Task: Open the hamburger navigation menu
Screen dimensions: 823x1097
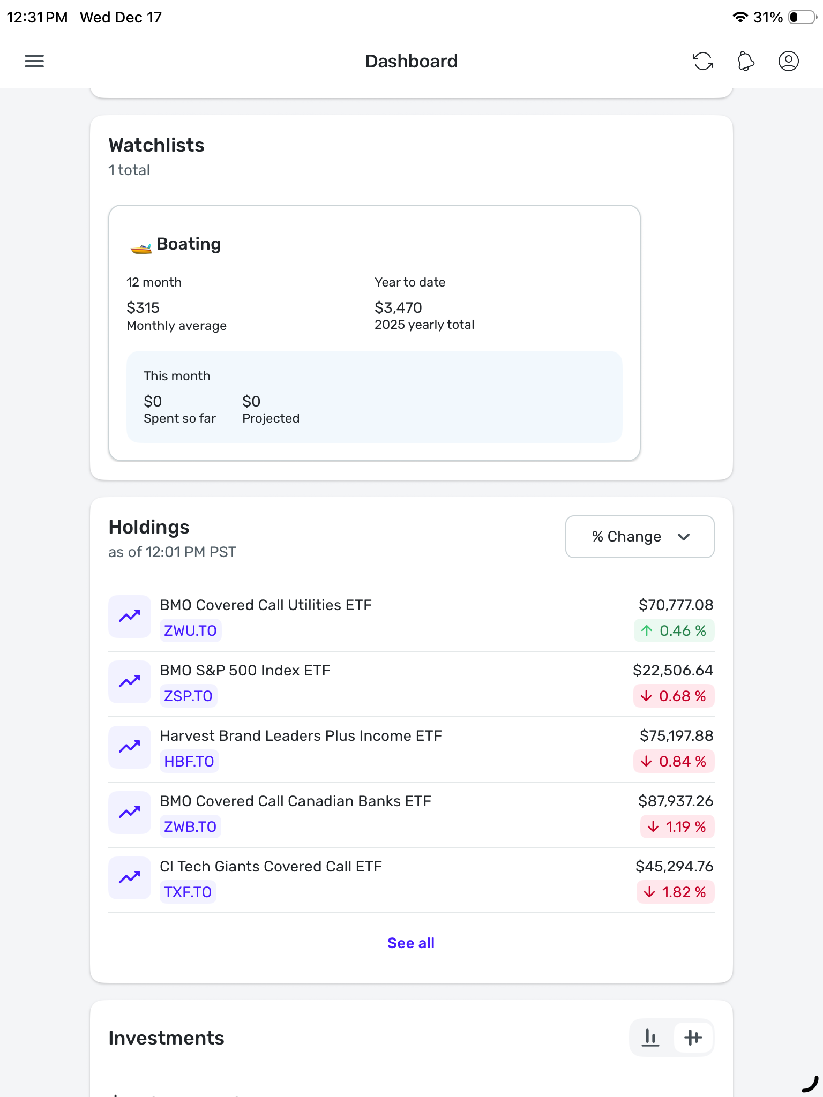Action: coord(34,61)
